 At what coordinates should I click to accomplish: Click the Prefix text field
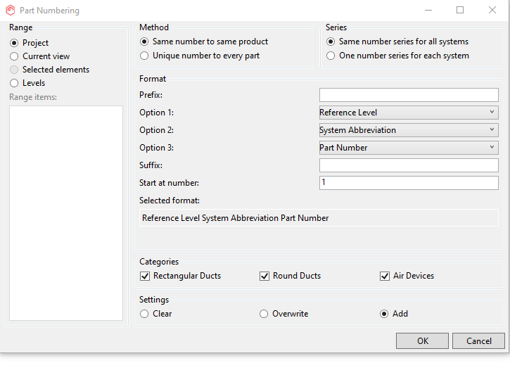pyautogui.click(x=408, y=95)
